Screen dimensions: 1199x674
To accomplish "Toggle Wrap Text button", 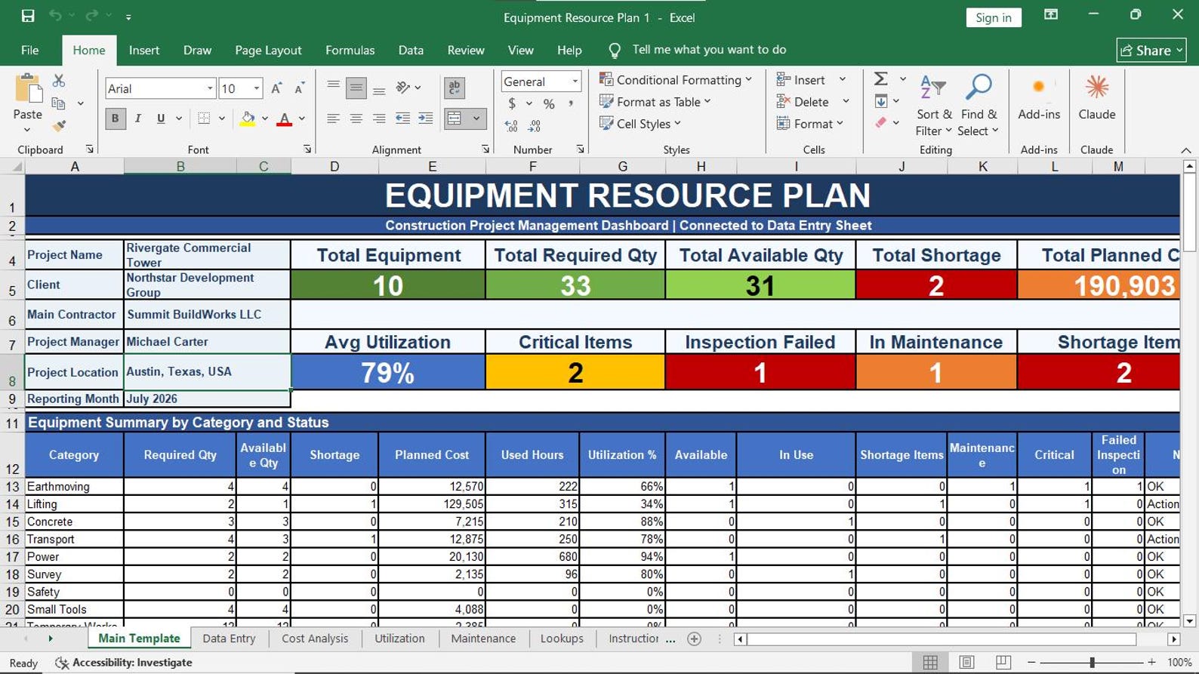I will pyautogui.click(x=455, y=88).
